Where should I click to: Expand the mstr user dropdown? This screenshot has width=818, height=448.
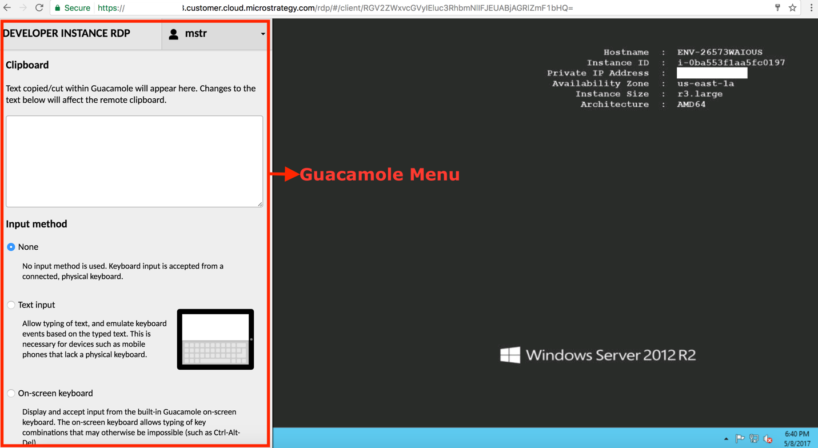coord(262,34)
